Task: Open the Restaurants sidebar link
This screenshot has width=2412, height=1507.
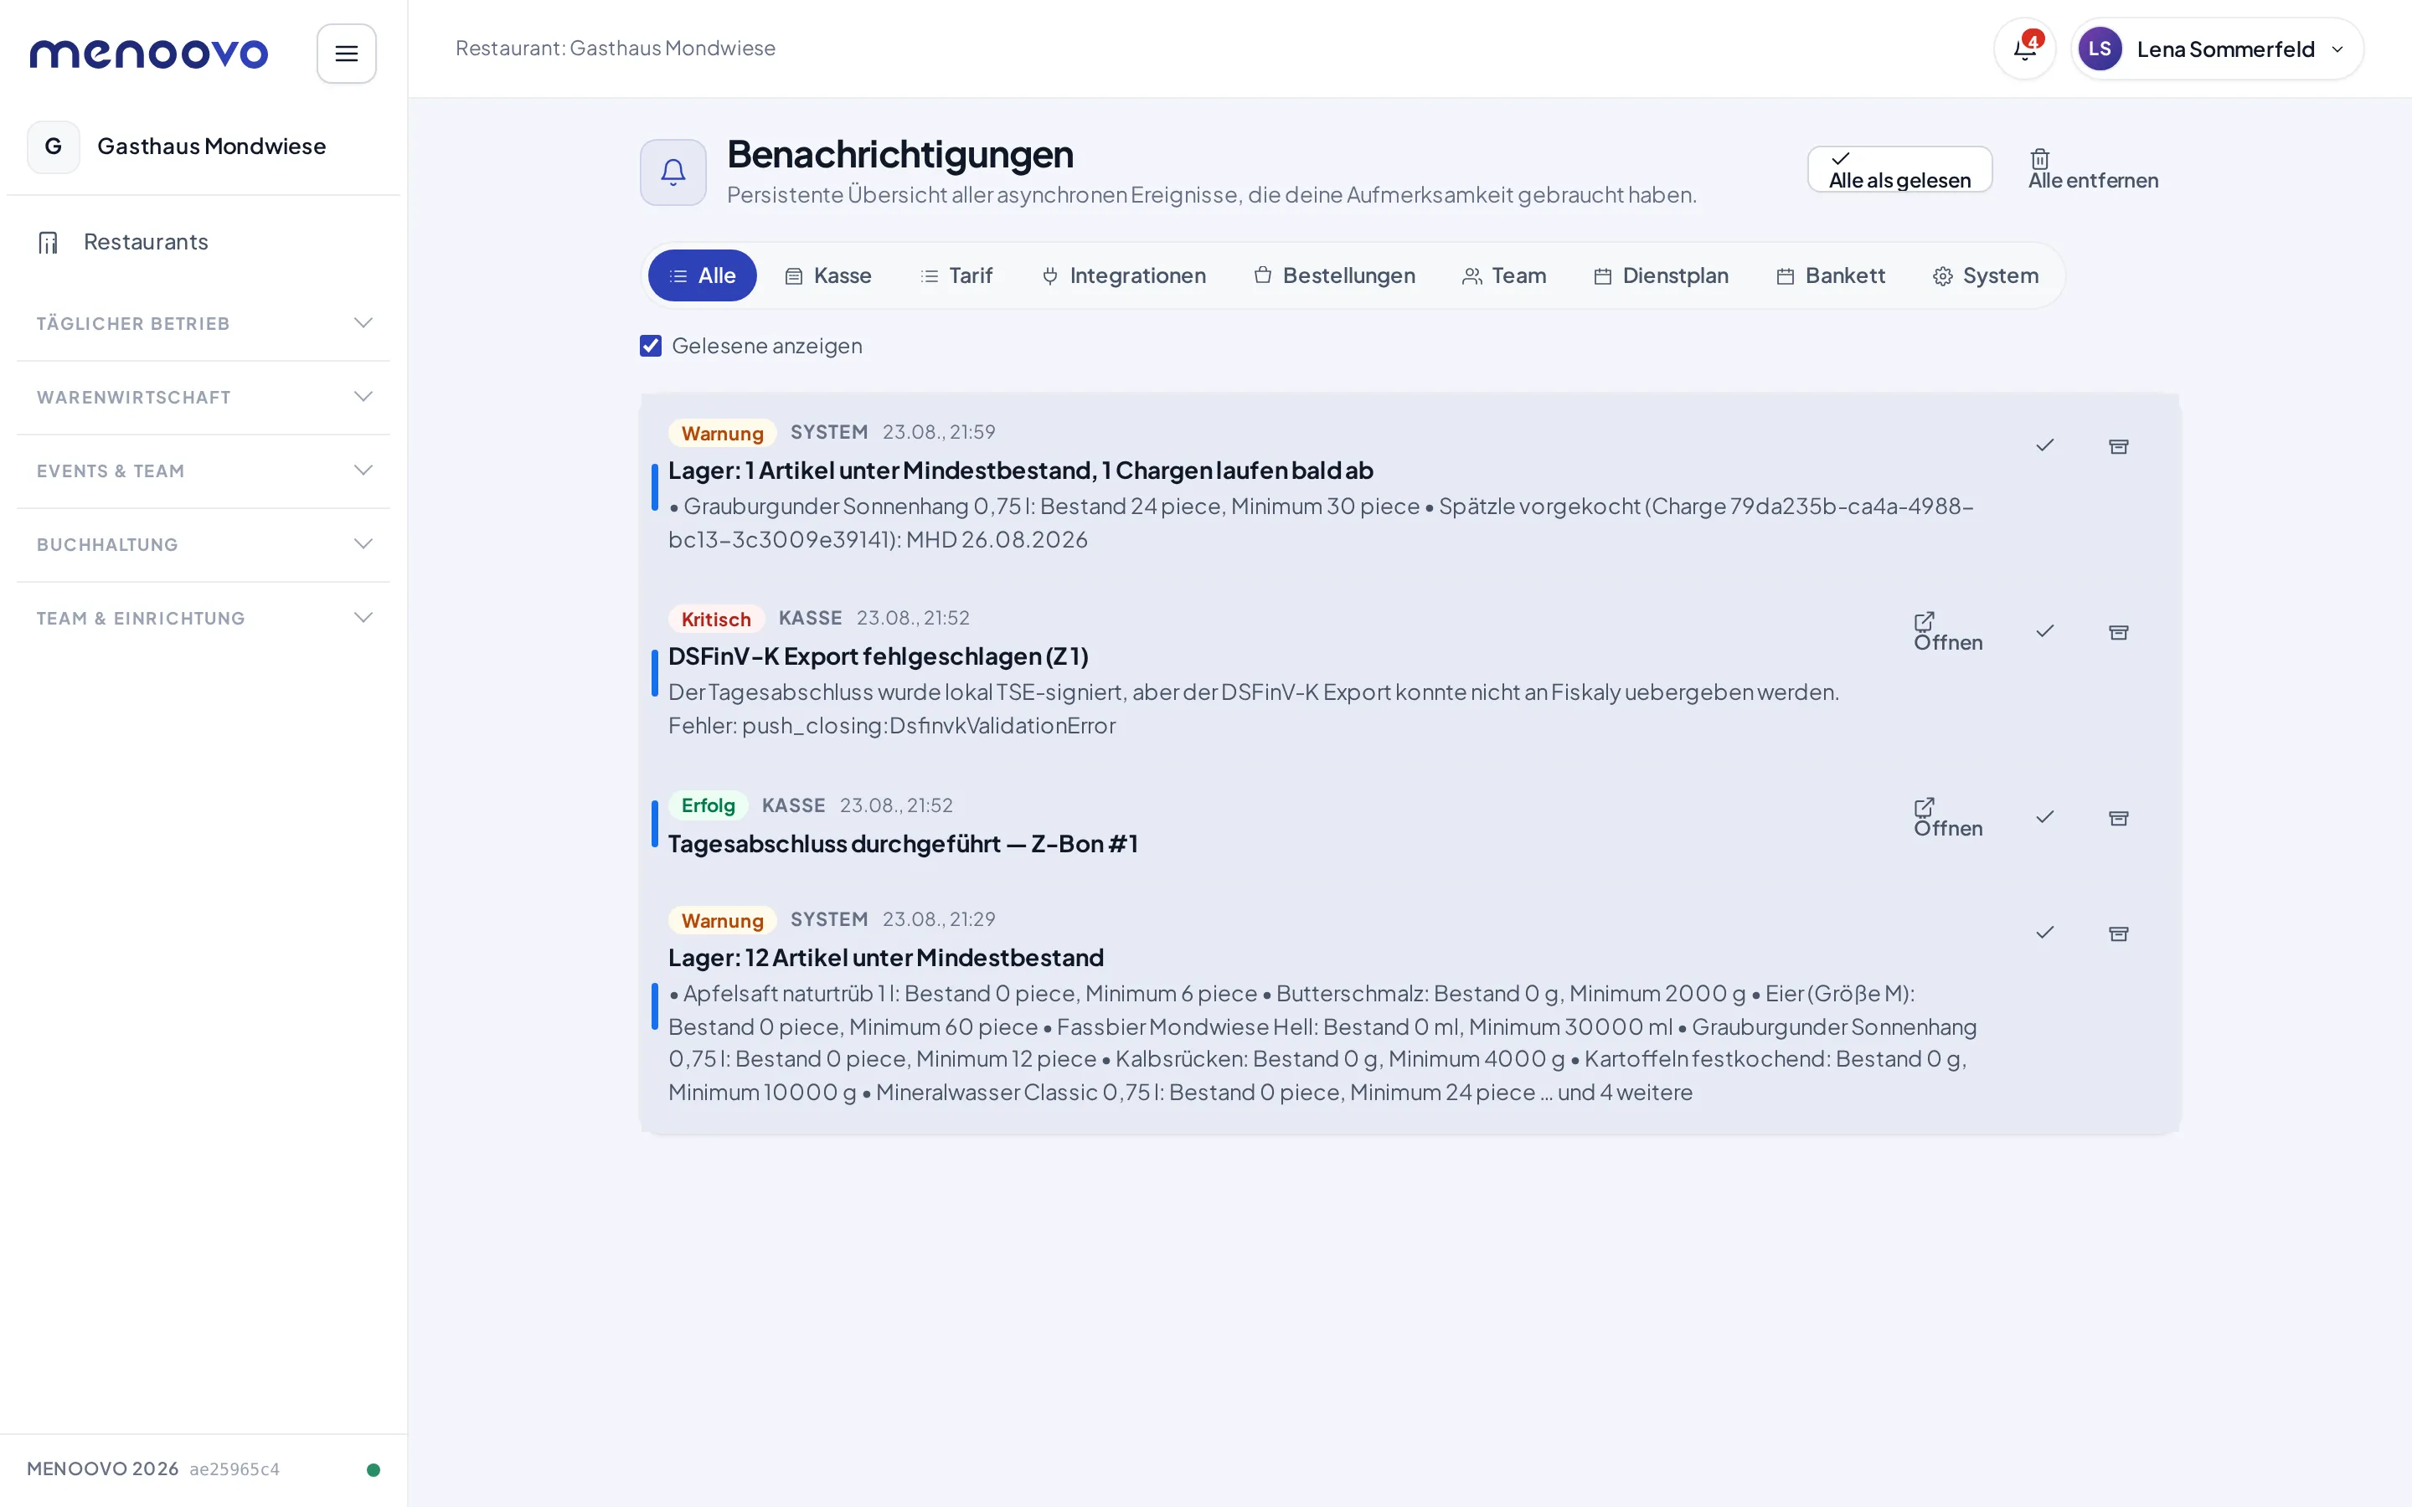Action: 204,242
